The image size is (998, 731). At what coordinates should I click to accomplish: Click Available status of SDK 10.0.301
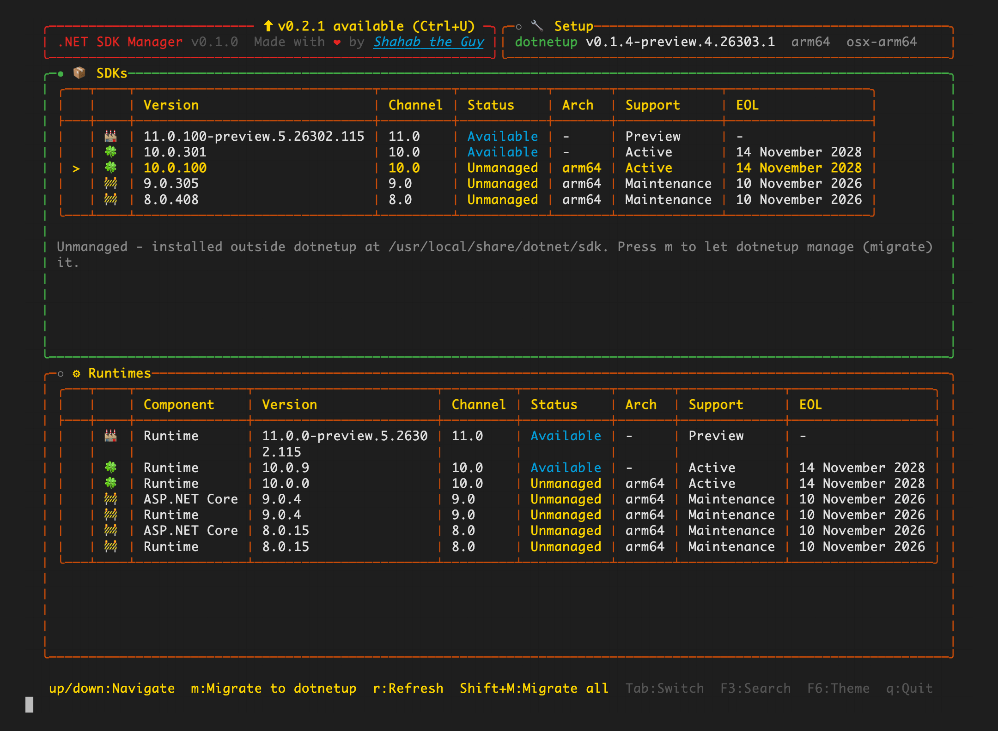click(503, 152)
